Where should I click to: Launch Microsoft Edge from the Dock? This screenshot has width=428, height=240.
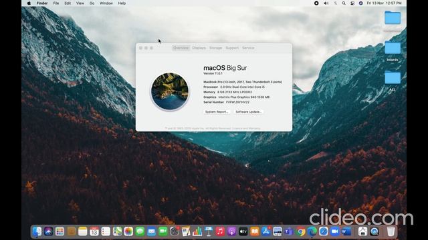pos(312,231)
